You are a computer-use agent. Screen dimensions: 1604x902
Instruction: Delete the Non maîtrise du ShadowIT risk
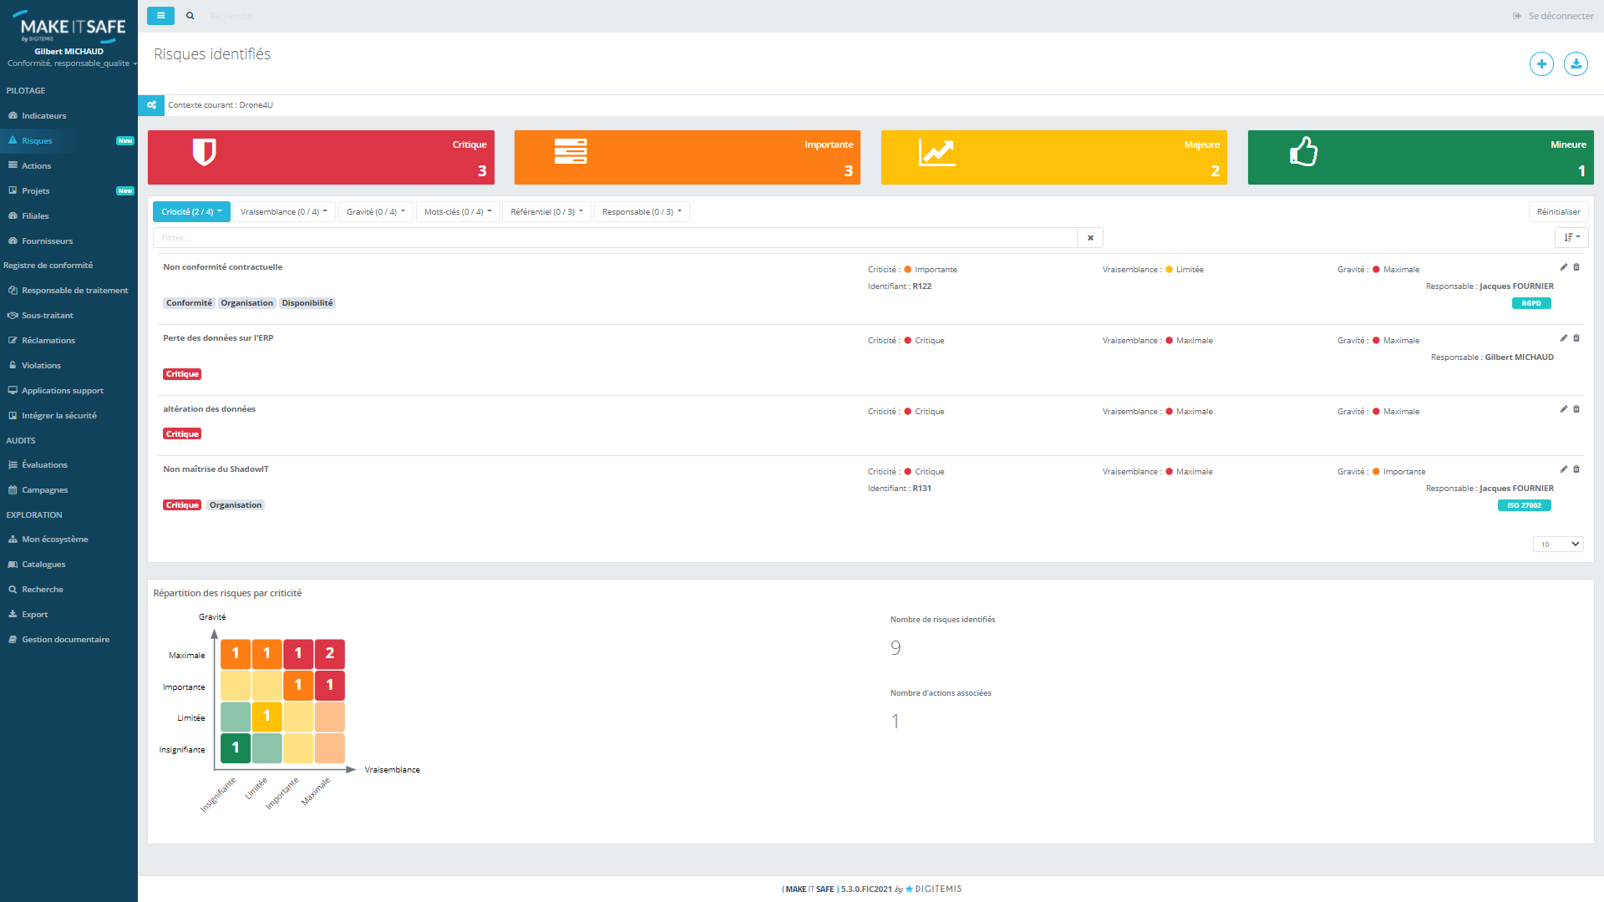tap(1577, 469)
